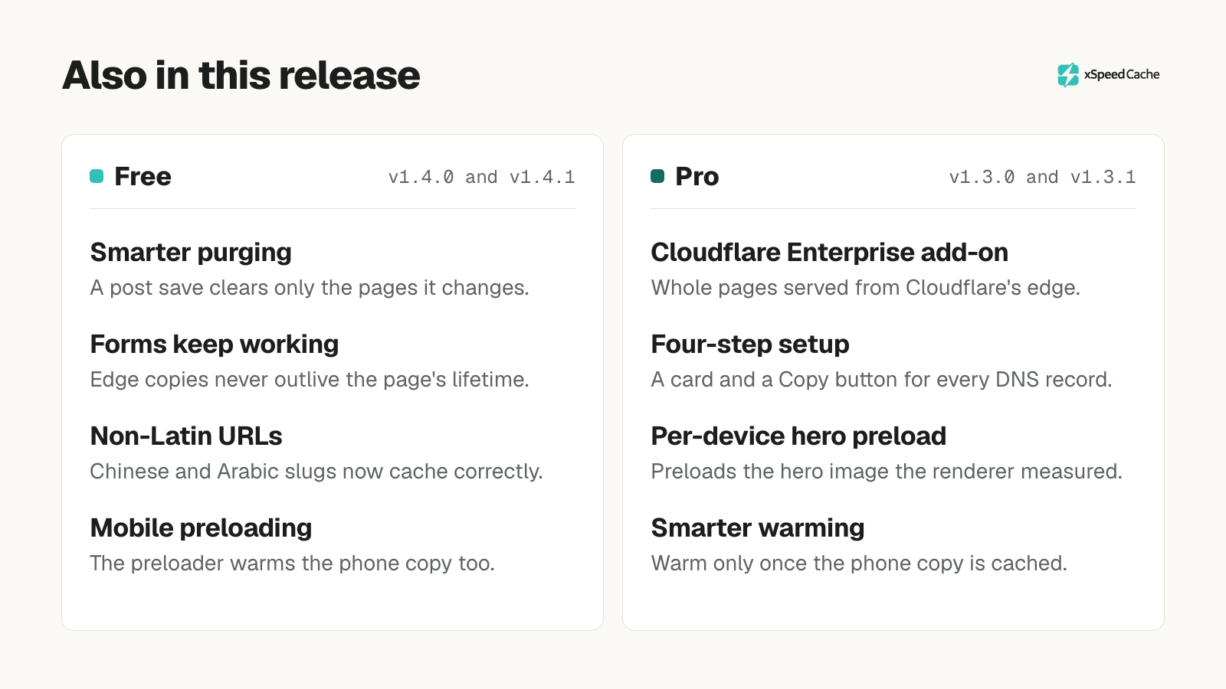
Task: Click version text 'v1.3.0 and v1.3.1'
Action: [1043, 177]
